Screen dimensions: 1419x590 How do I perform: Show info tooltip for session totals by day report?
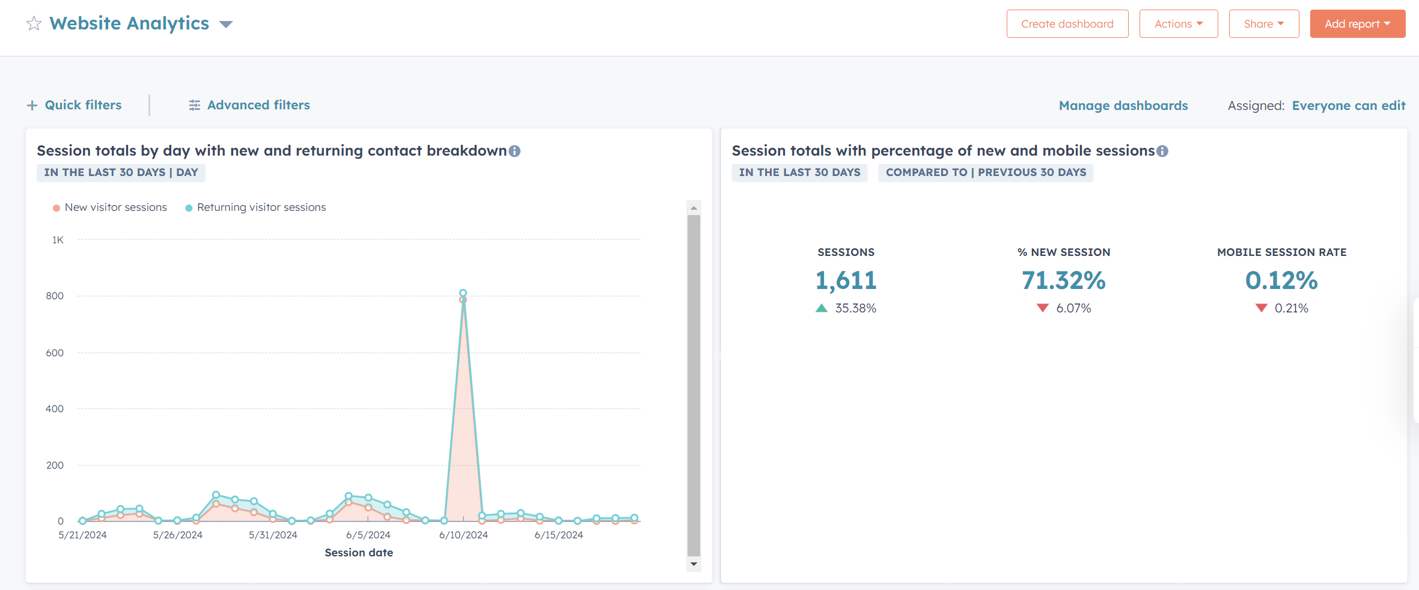coord(514,151)
